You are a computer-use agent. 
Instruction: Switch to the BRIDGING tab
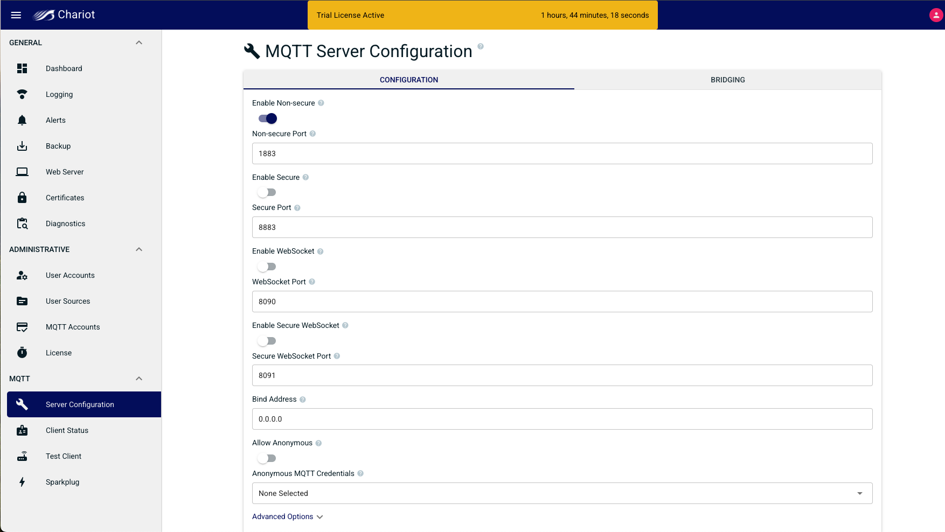click(x=727, y=80)
